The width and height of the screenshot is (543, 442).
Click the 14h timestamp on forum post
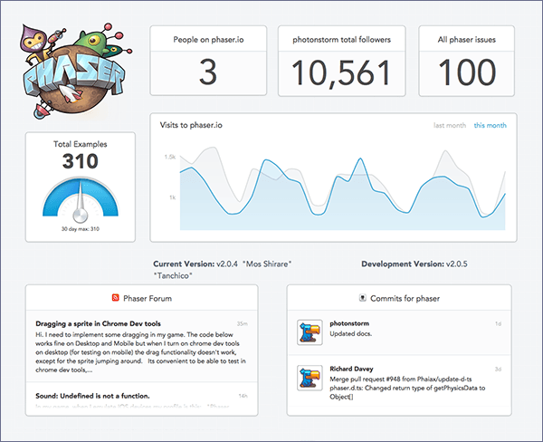click(243, 396)
